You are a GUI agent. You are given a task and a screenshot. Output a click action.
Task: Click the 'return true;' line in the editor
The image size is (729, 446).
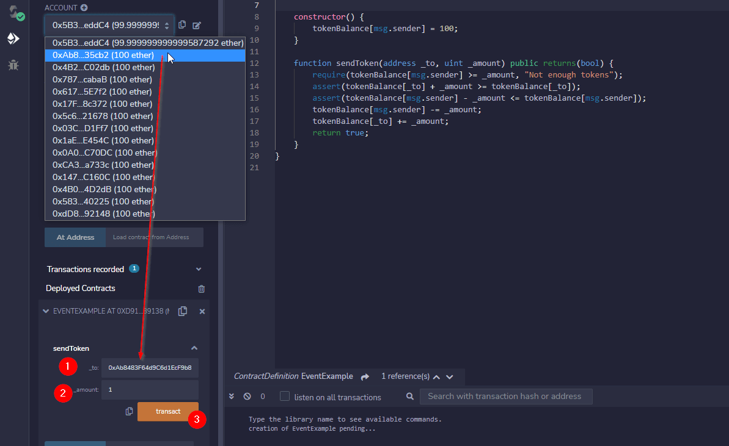coord(340,133)
